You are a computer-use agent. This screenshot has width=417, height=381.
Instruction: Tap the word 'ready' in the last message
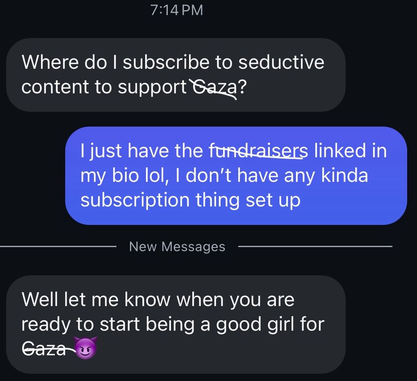tap(46, 325)
